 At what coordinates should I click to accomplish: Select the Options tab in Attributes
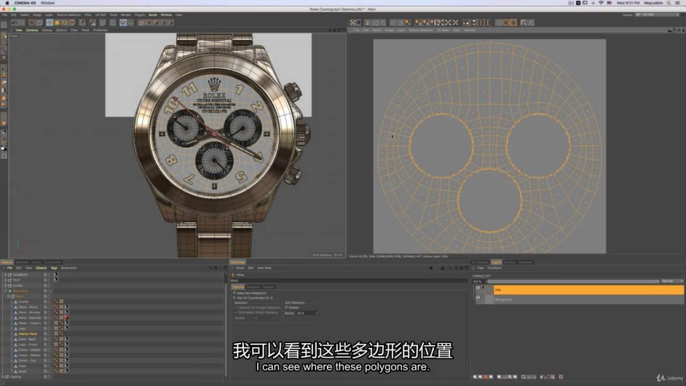tap(238, 287)
